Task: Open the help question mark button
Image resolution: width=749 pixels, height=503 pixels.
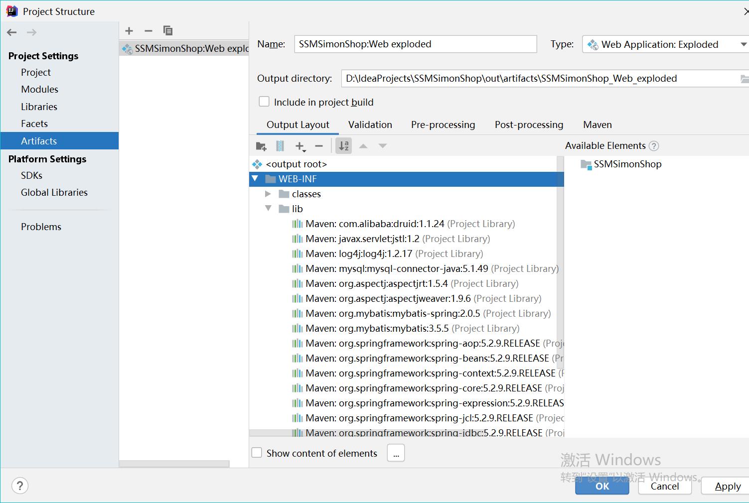Action: pos(20,486)
